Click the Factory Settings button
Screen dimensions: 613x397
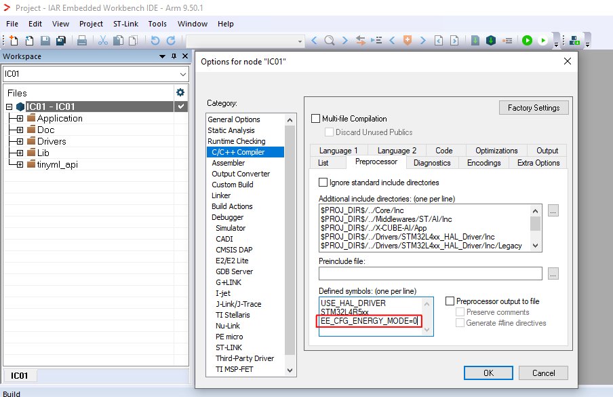click(534, 107)
